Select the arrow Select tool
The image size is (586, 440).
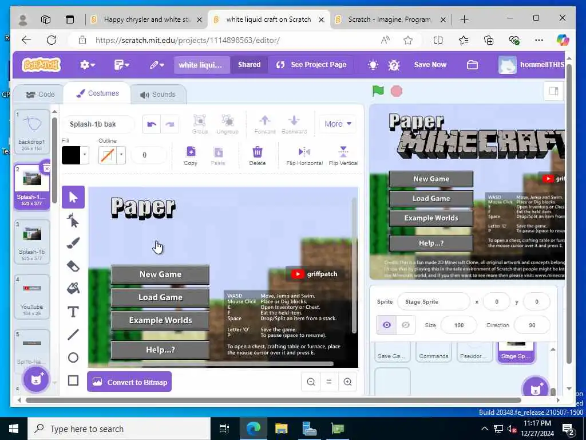pos(73,197)
